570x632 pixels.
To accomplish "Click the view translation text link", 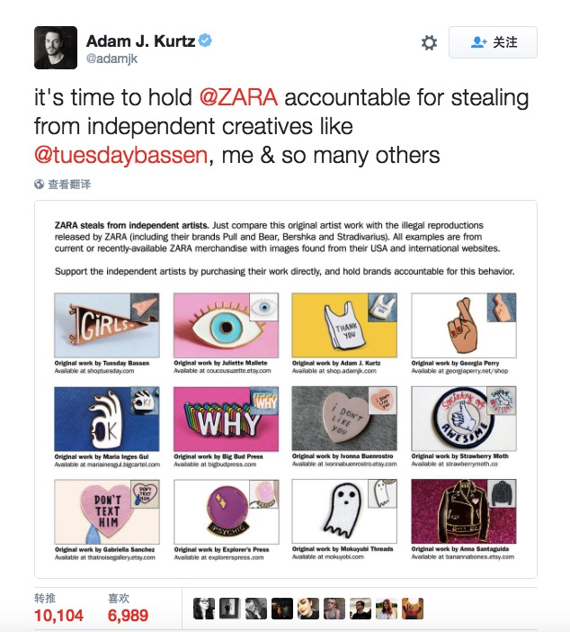I will coord(69,185).
